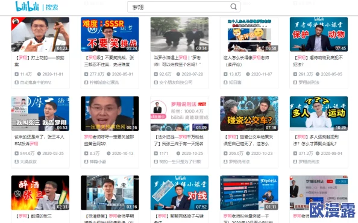Open the video title with 1171 views
Image resolution: width=358 pixels, height=223 pixels.
pyautogui.click(x=179, y=140)
